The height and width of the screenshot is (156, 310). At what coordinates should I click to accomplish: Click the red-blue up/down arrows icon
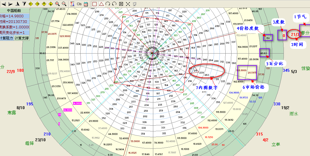click(x=72, y=4)
